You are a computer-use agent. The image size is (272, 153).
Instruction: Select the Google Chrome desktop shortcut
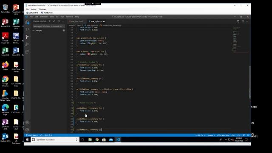(x=5, y=81)
